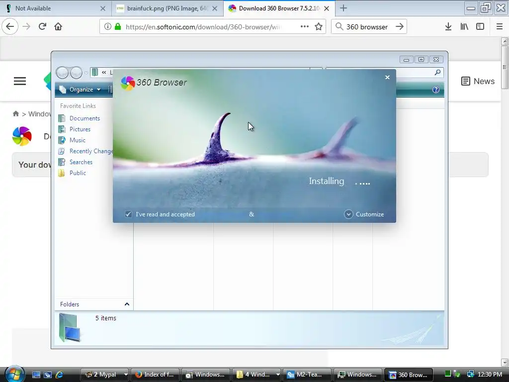
Task: Open 4 Wind... taskbar group
Action: tap(254, 375)
